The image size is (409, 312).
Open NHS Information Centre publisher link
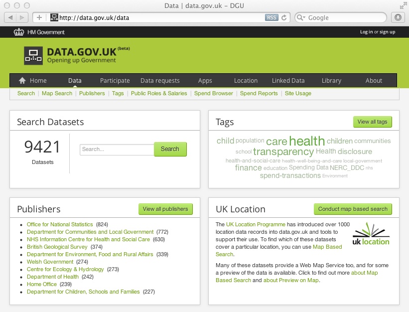point(88,239)
